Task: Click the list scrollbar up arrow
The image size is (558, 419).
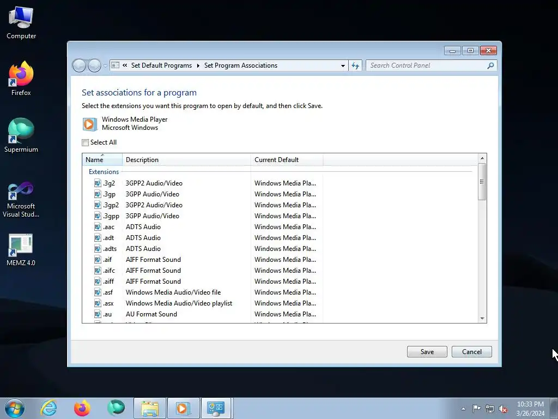Action: click(482, 158)
